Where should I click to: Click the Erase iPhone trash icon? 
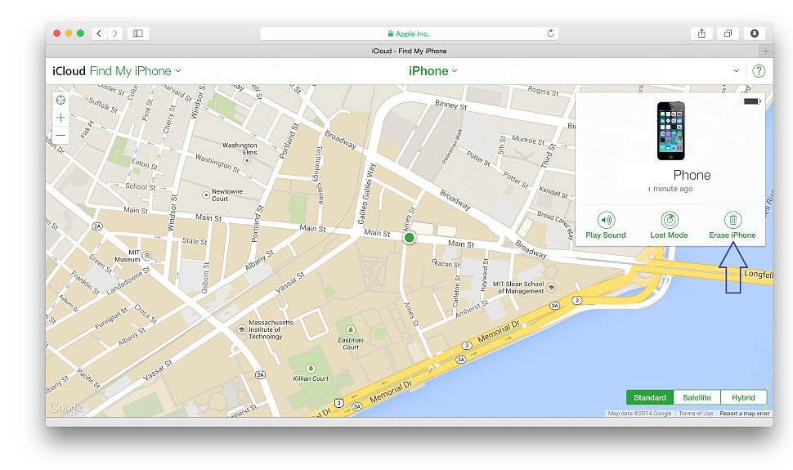tap(733, 220)
